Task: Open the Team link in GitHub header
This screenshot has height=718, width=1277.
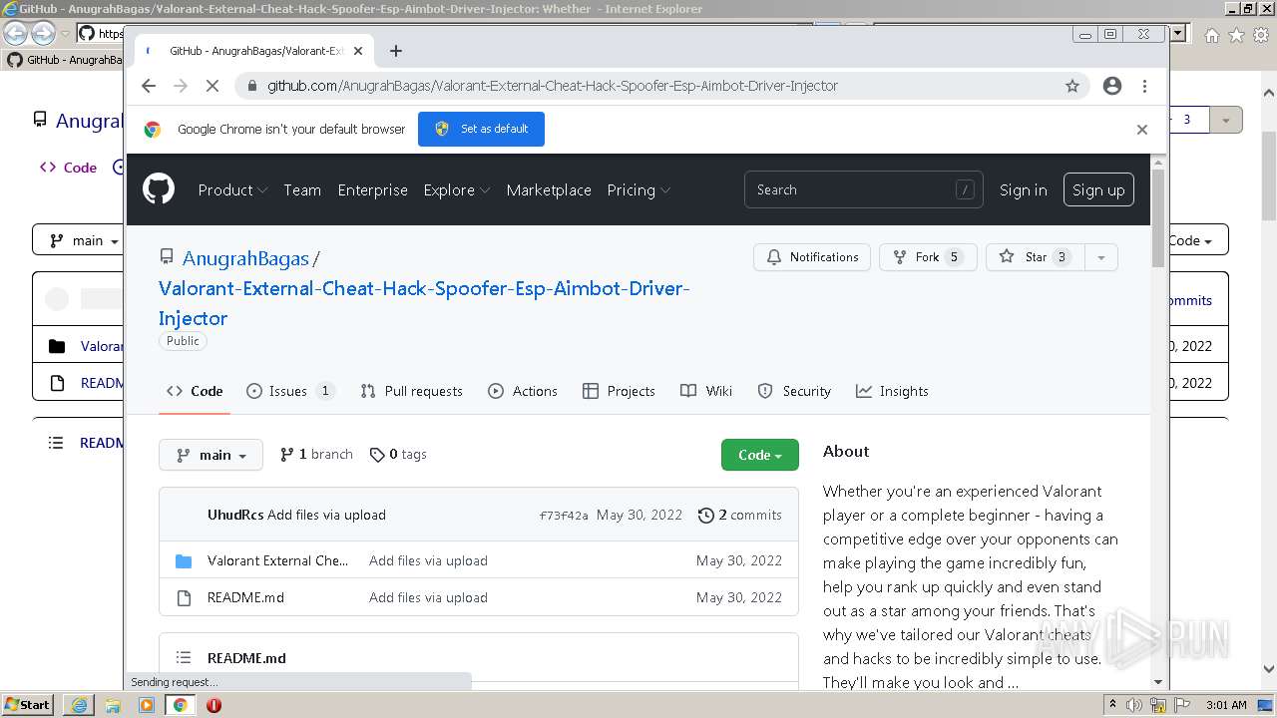Action: tap(302, 189)
